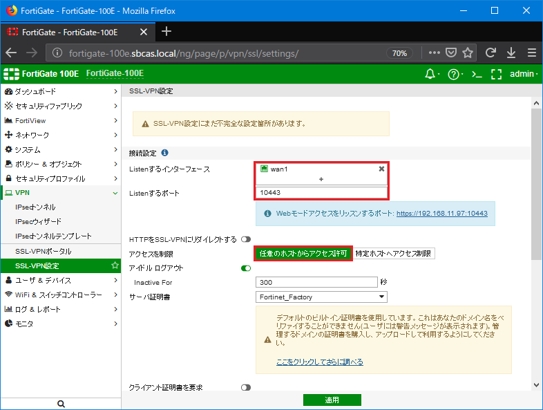The image size is (543, 410).
Task: Toggle クライアント証明書を要求 switch
Action: pos(246,387)
